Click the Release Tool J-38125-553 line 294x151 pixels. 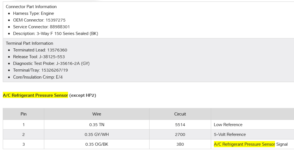coord(39,57)
